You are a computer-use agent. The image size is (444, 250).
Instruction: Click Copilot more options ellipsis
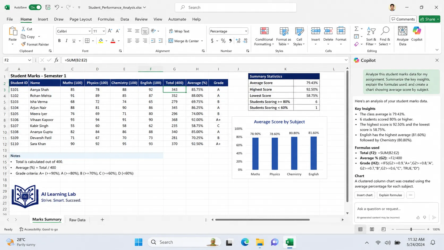click(411, 195)
